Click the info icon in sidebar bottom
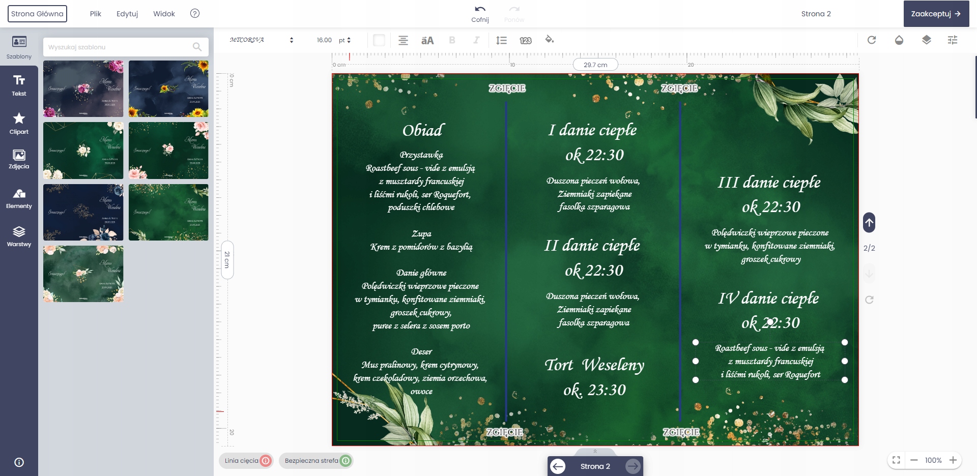The height and width of the screenshot is (476, 977). click(19, 462)
